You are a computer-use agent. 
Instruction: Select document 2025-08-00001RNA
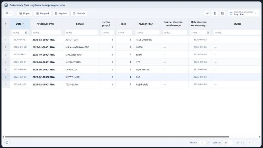click(x=44, y=62)
